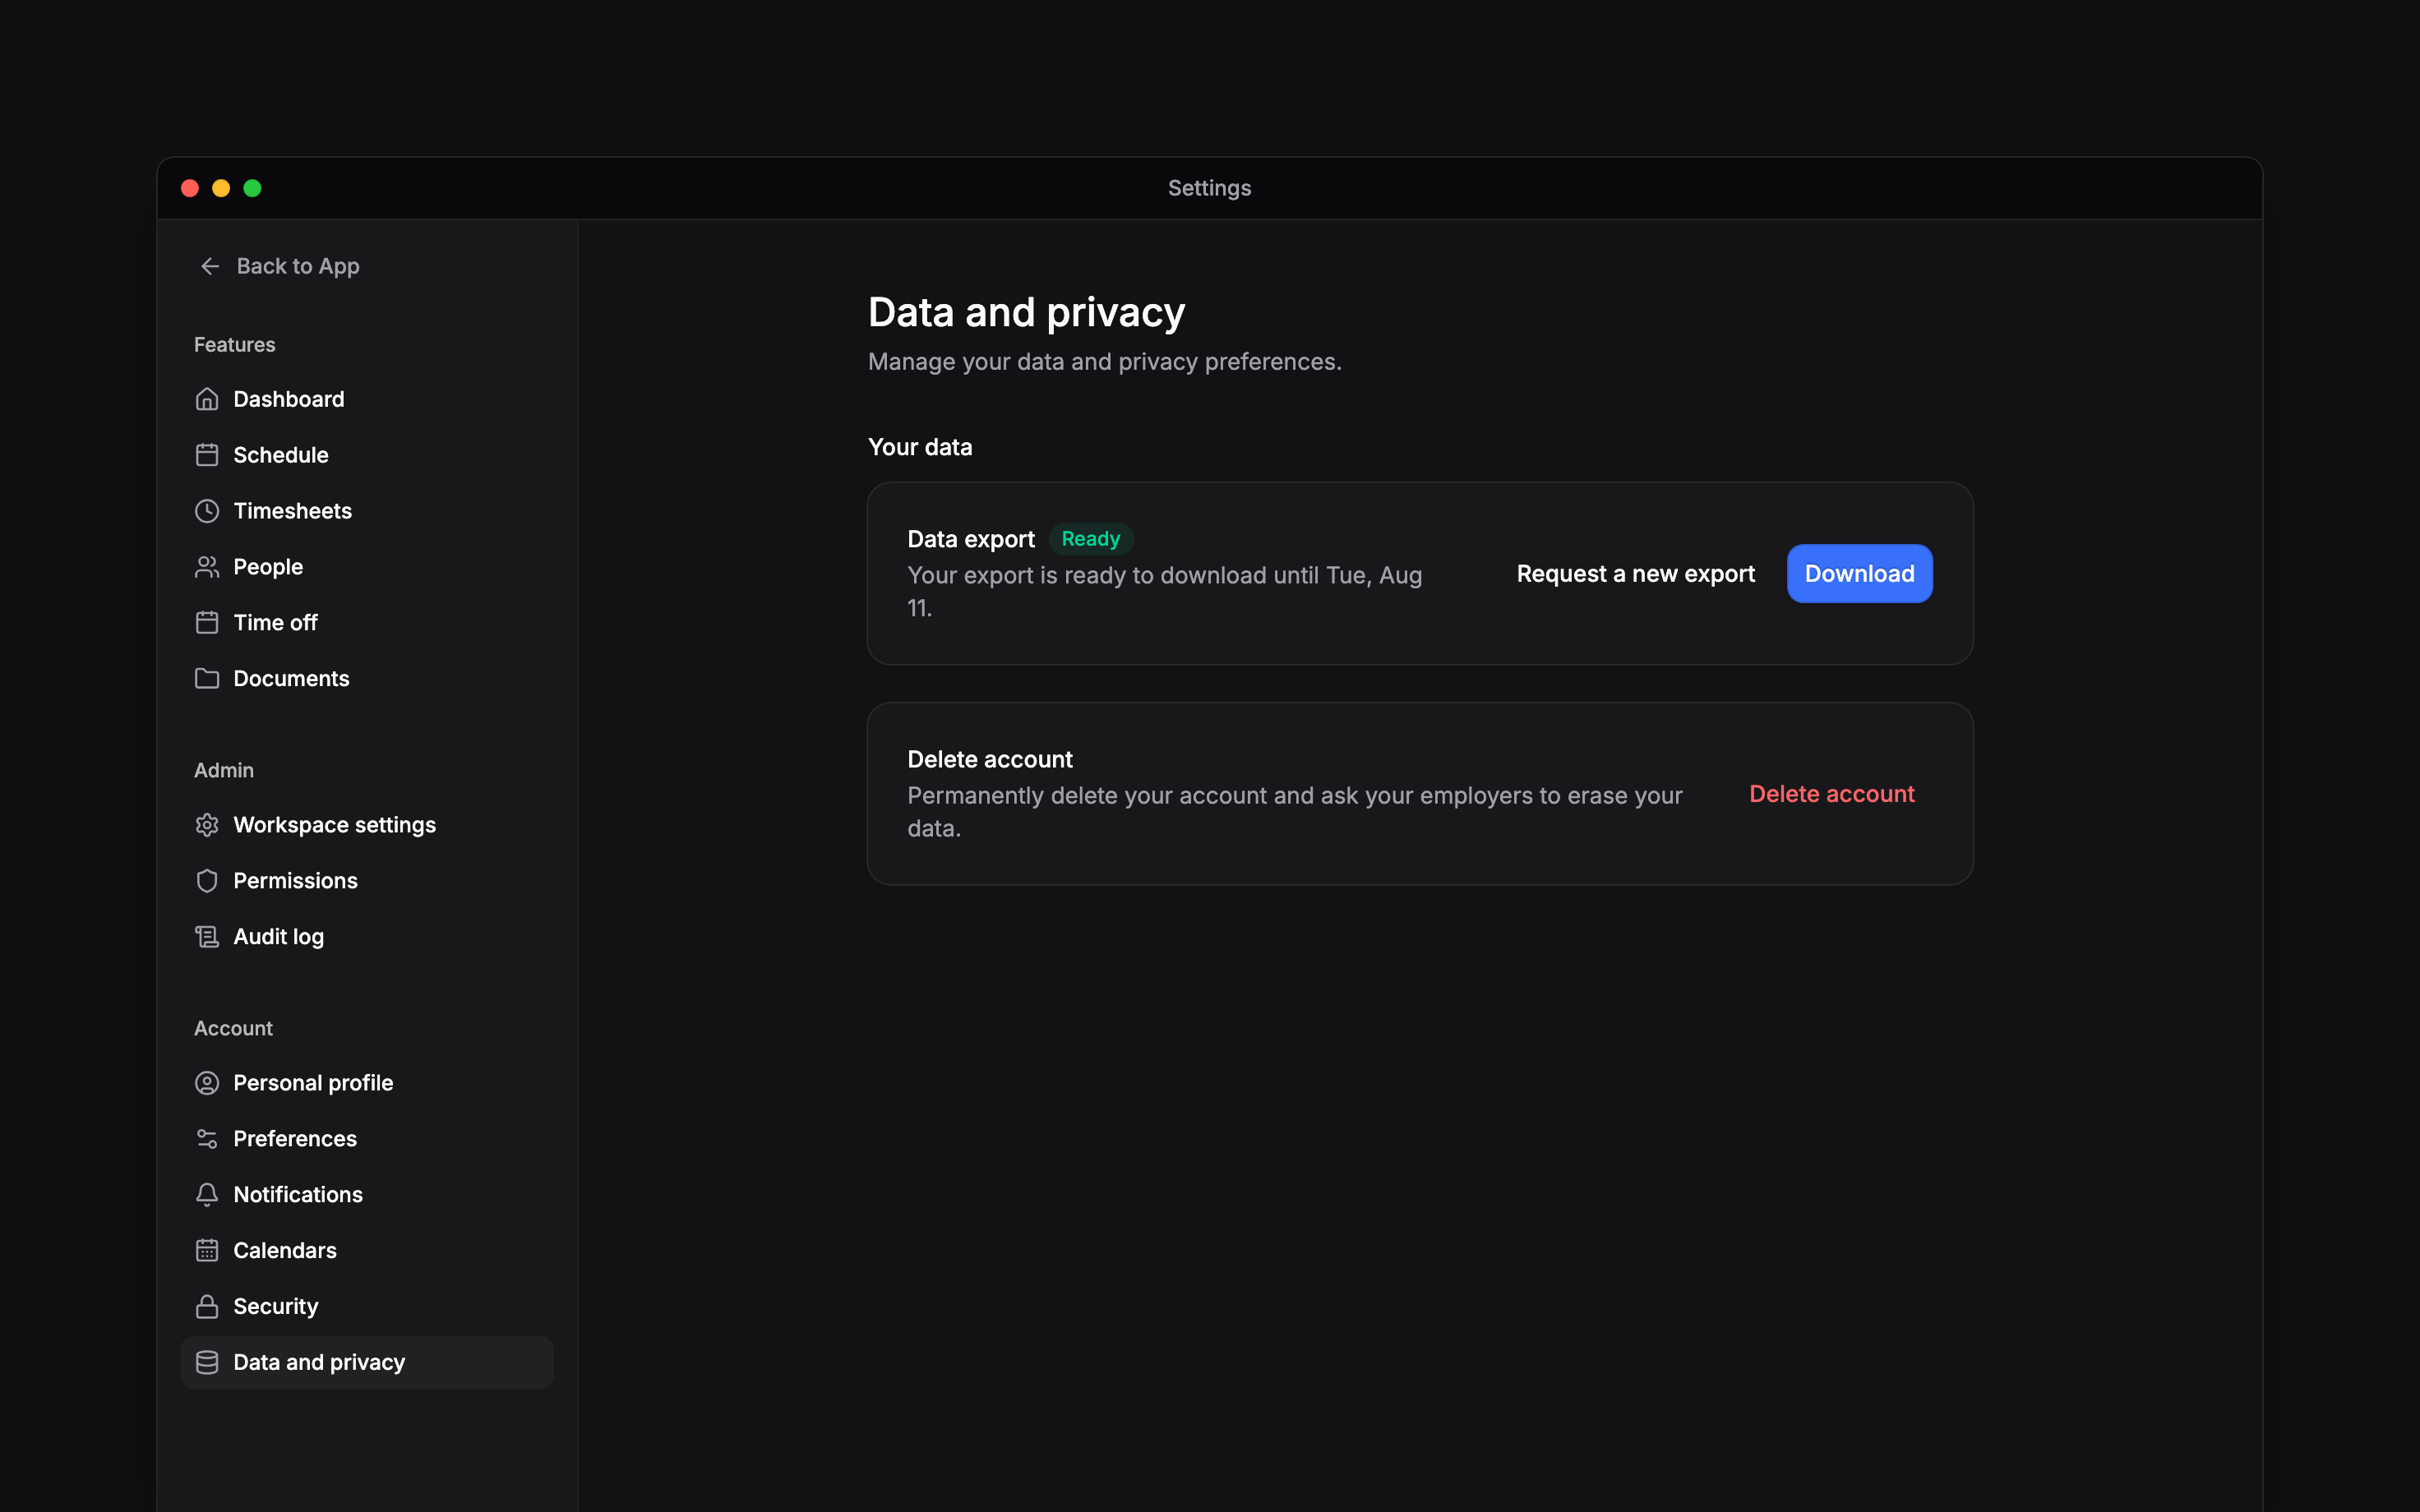Click the Schedule calendar icon
Viewport: 2420px width, 1512px height.
point(207,455)
